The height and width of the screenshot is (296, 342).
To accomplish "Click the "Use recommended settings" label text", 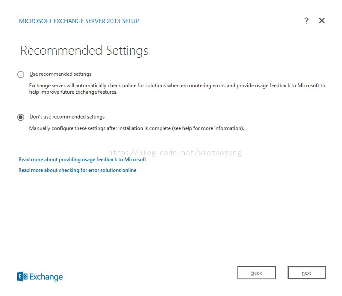I will tap(60, 74).
